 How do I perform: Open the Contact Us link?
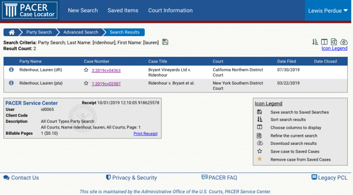[25, 178]
